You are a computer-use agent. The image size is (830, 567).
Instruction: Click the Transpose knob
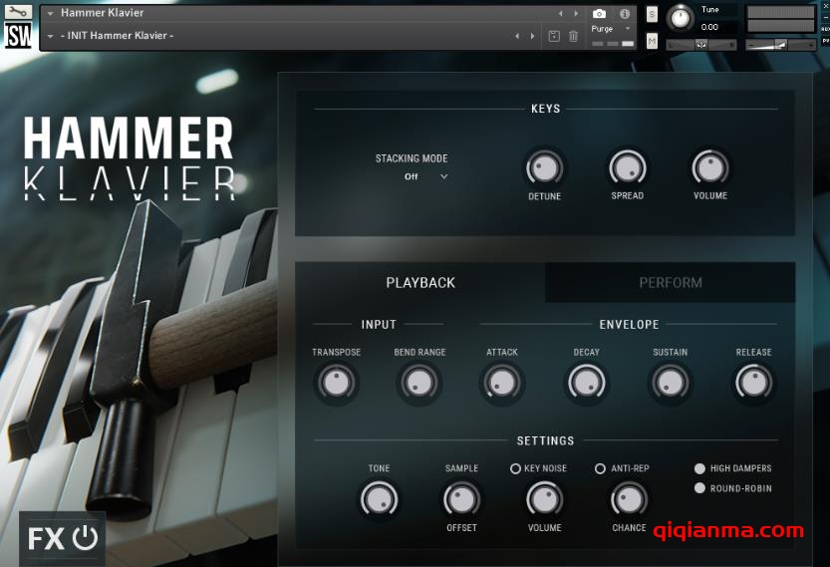336,383
